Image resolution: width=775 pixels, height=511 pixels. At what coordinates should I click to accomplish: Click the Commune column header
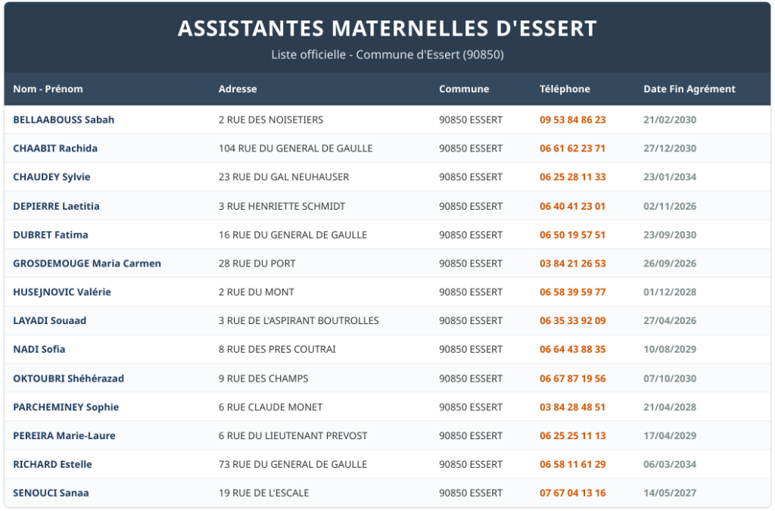pyautogui.click(x=464, y=89)
